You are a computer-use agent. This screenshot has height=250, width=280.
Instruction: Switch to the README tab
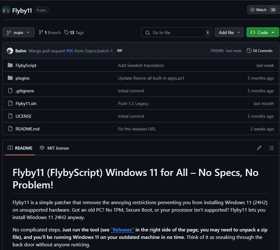pos(20,148)
